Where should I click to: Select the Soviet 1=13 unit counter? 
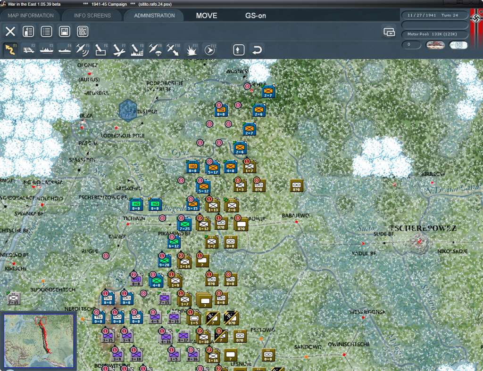213,206
